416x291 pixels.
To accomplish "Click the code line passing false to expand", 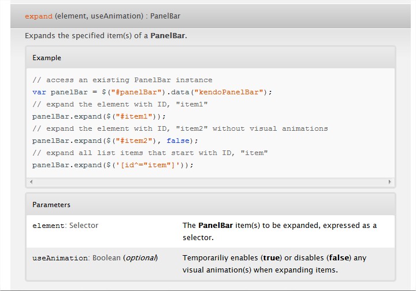I will pyautogui.click(x=115, y=141).
